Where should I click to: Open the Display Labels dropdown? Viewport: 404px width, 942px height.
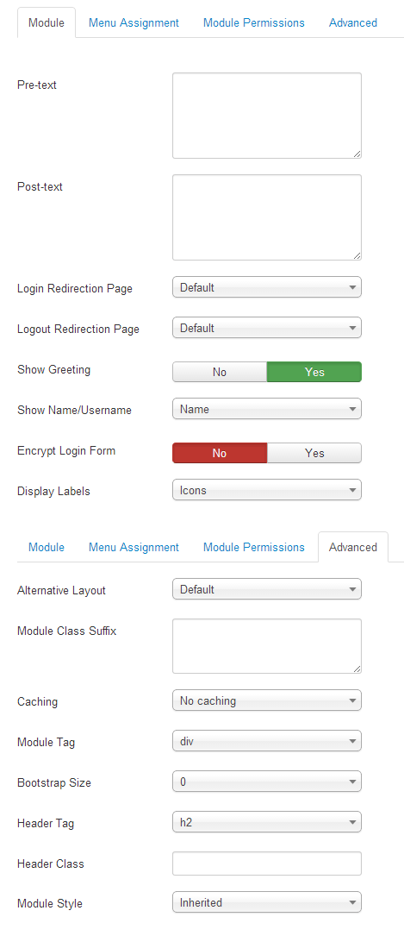pyautogui.click(x=267, y=490)
